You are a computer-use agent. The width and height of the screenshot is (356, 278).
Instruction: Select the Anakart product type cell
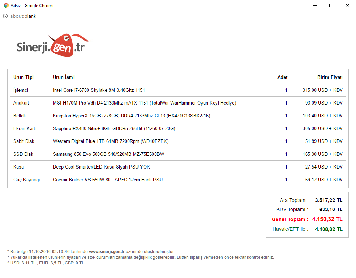tap(21, 103)
